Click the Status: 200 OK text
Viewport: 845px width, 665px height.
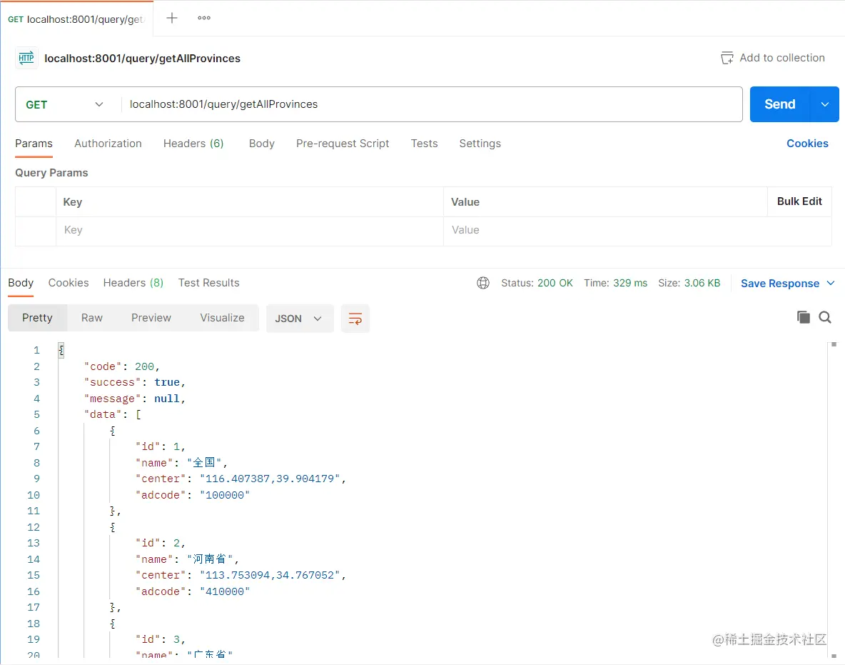tap(537, 283)
